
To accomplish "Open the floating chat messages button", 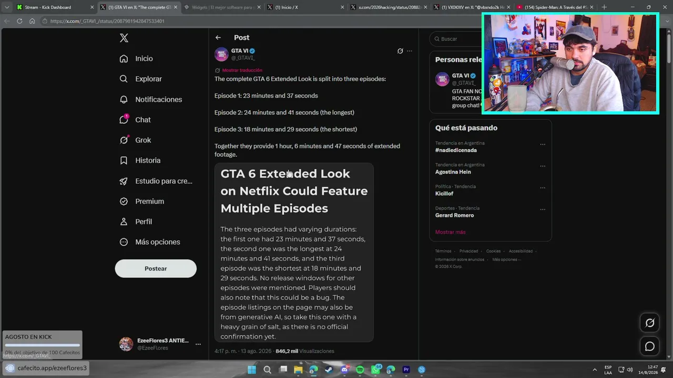I will click(x=650, y=346).
